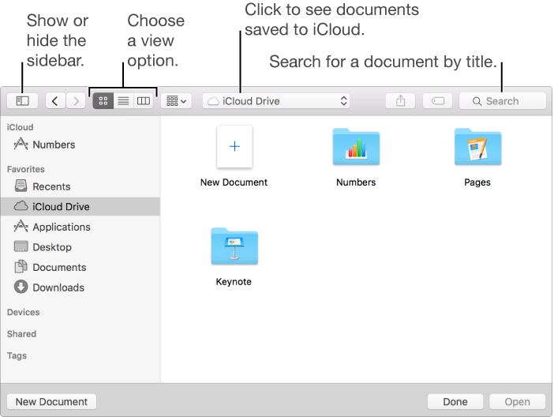Collapse the Favorites sidebar heading

tap(26, 170)
